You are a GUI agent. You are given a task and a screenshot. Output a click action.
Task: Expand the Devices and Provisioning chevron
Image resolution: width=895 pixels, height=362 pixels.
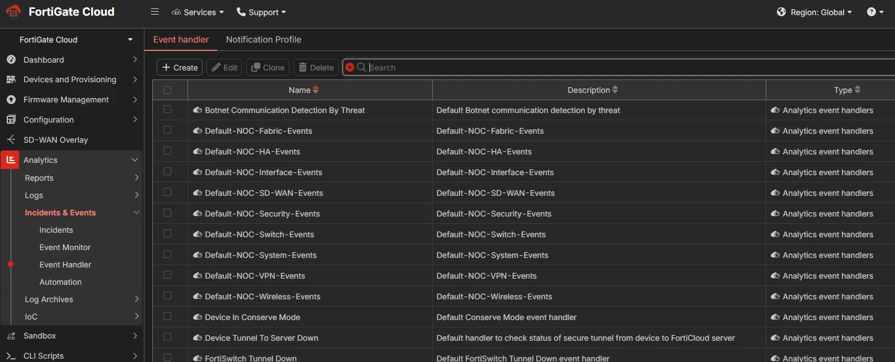pyautogui.click(x=135, y=79)
